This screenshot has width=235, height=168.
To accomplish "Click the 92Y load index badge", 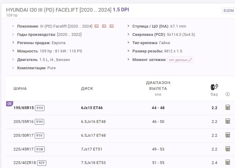I will point(42,163).
